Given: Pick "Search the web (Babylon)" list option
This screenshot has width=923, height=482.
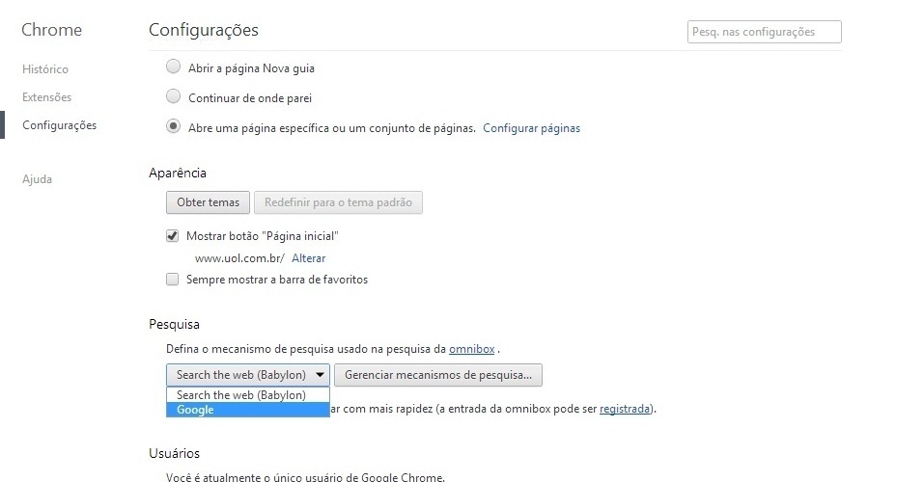Looking at the screenshot, I should coord(241,395).
